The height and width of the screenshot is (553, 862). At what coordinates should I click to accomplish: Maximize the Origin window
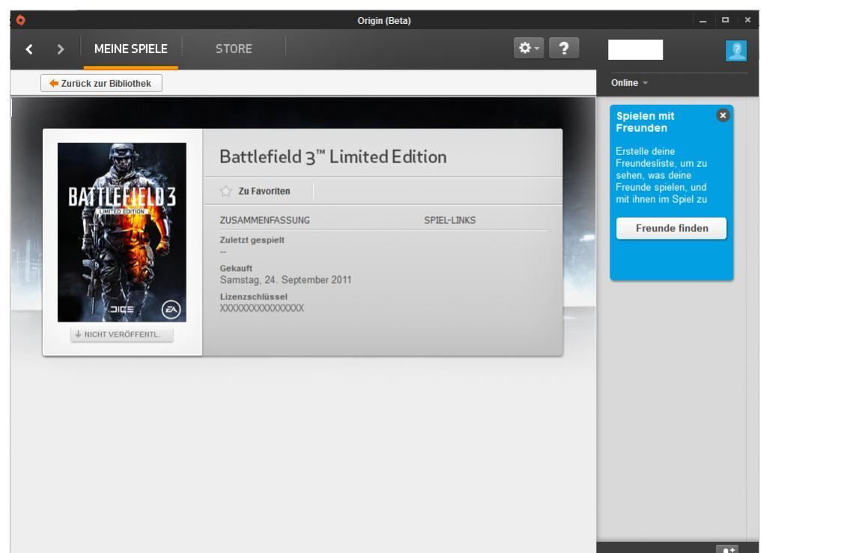pos(725,20)
